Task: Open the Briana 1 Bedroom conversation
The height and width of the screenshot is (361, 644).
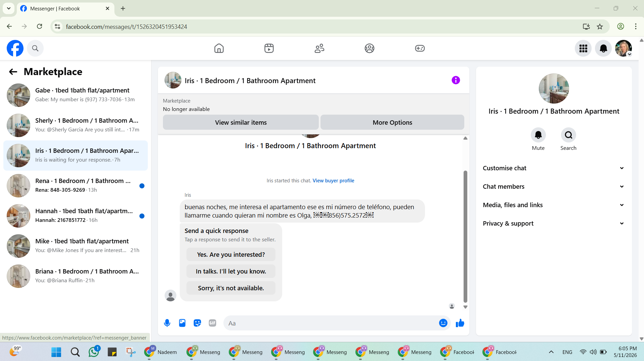Action: point(76,276)
